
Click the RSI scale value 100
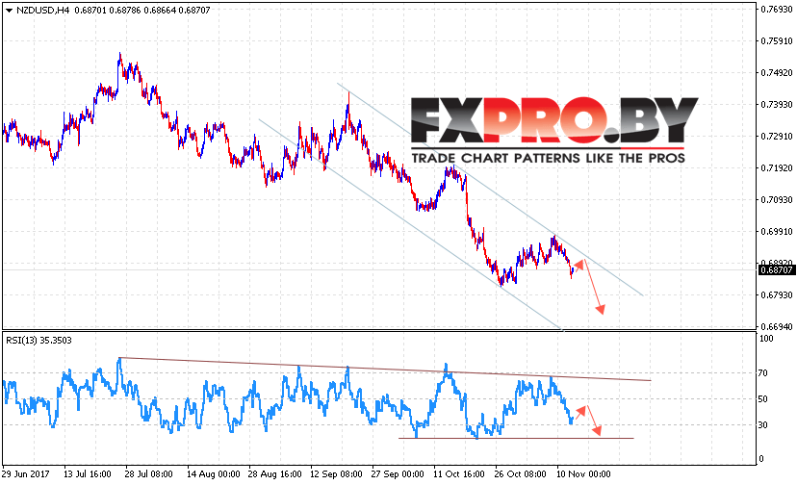(x=766, y=339)
